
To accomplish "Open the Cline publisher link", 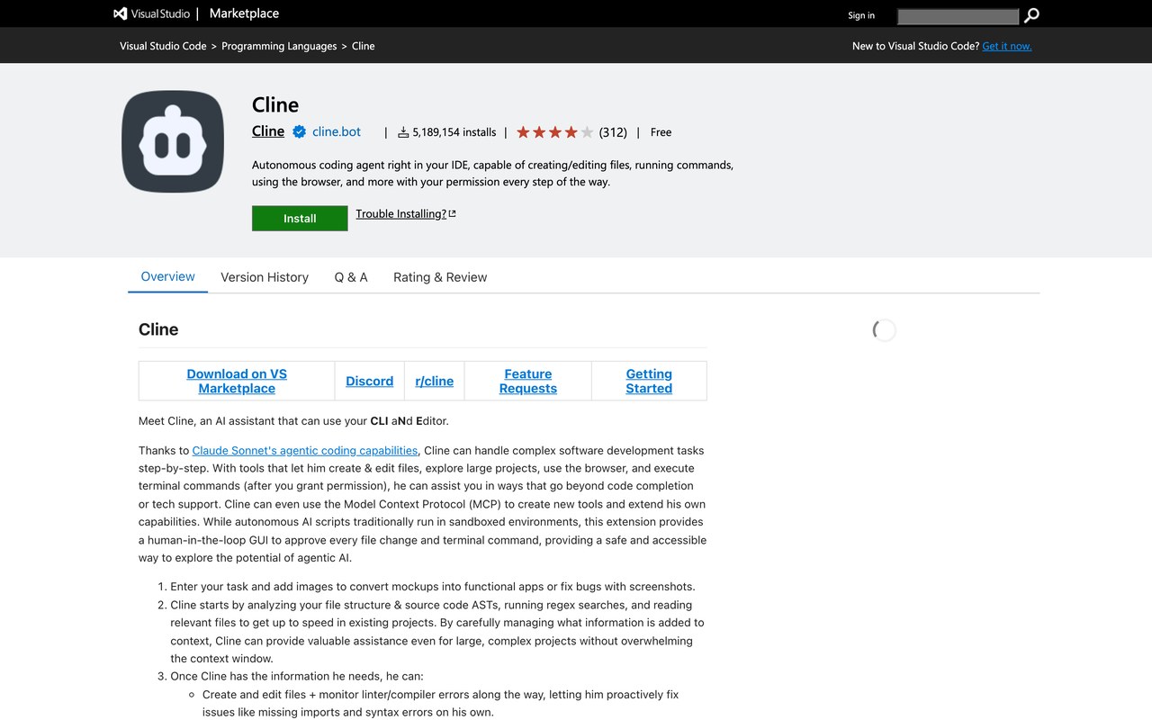I will coord(268,131).
